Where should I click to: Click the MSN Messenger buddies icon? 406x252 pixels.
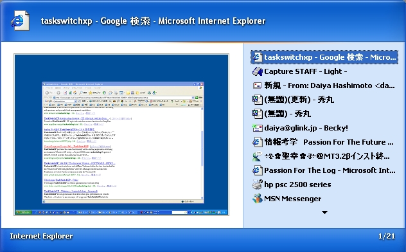click(257, 199)
